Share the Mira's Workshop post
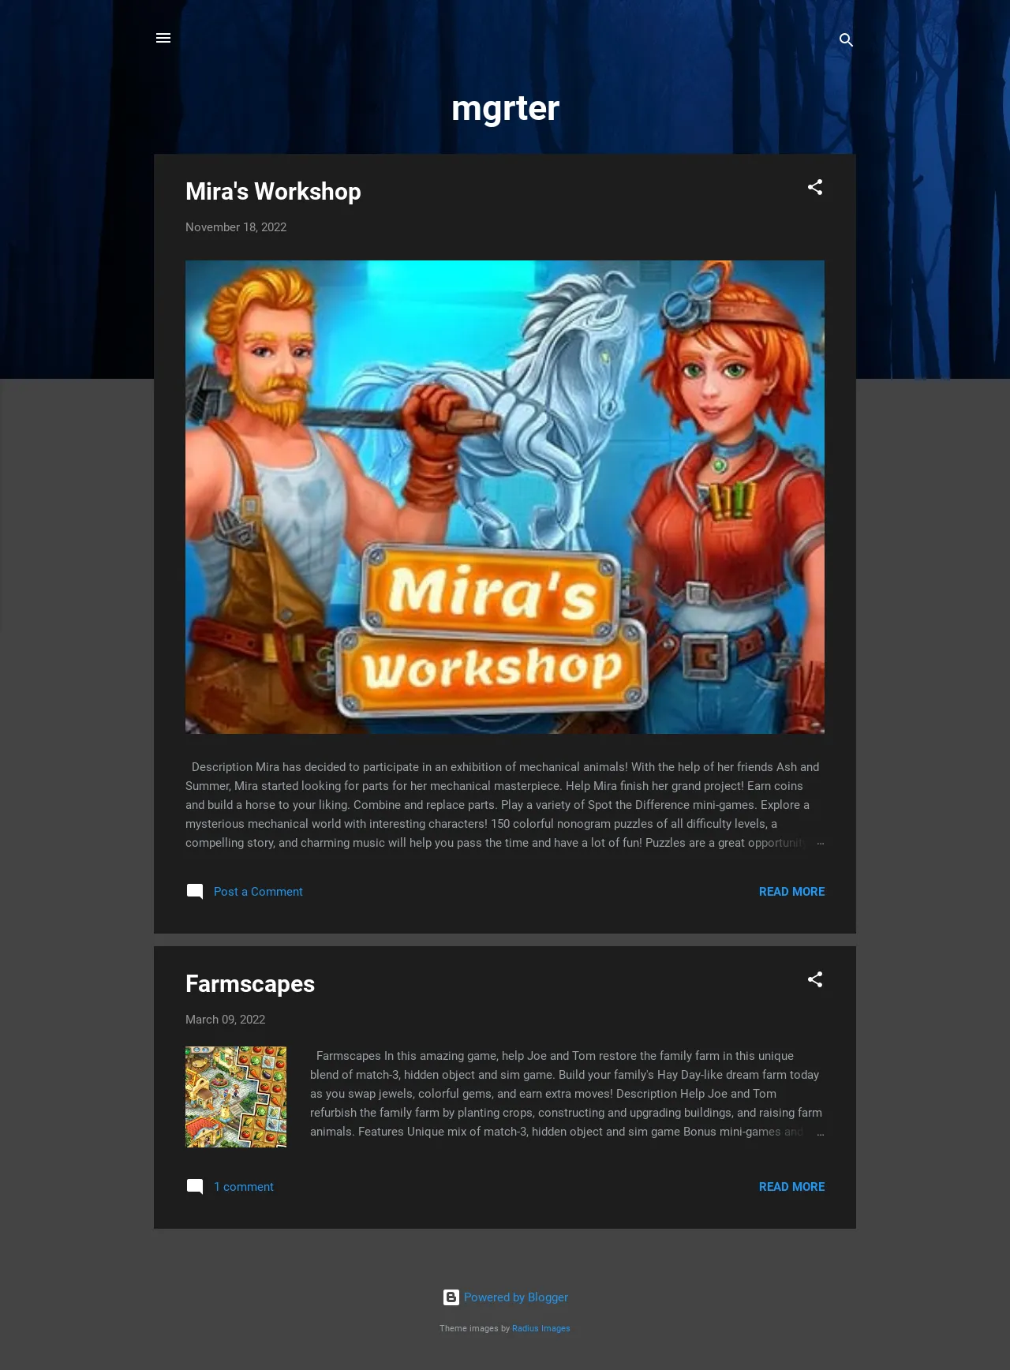The image size is (1010, 1370). click(815, 188)
